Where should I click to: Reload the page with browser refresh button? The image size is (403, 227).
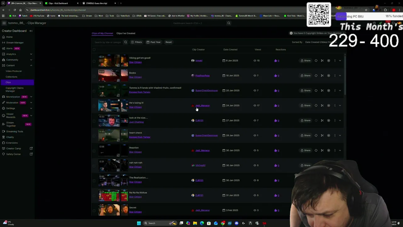(x=14, y=10)
